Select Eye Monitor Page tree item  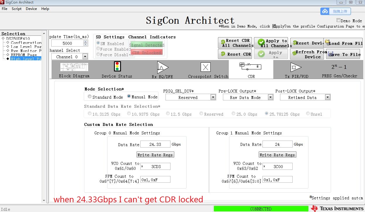[x=26, y=51]
